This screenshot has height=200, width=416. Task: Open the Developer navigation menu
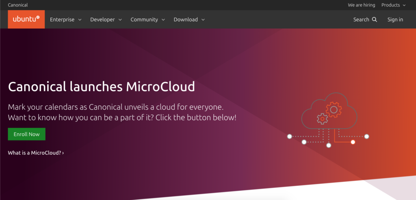pyautogui.click(x=106, y=19)
